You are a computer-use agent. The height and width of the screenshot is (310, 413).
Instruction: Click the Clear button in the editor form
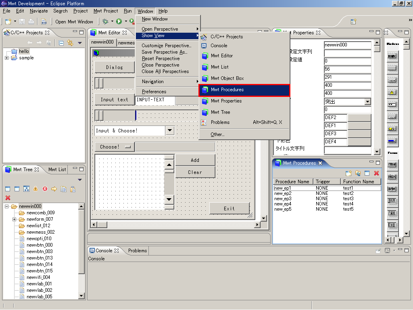tap(195, 172)
